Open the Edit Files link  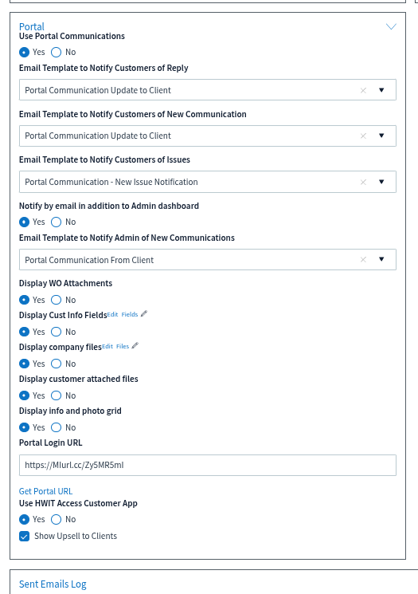coord(115,346)
